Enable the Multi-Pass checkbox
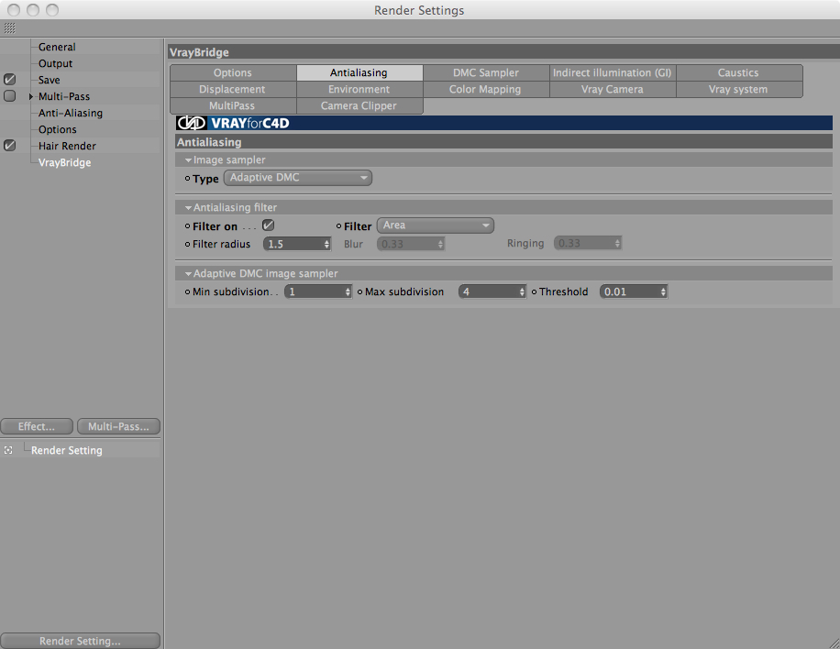Viewport: 840px width, 649px height. pos(10,96)
